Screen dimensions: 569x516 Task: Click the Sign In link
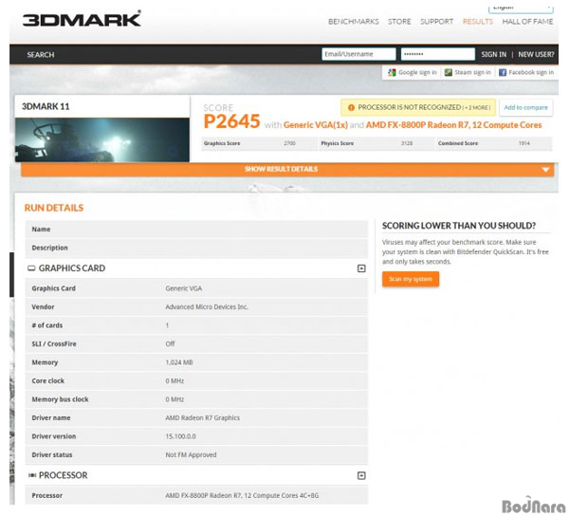493,54
